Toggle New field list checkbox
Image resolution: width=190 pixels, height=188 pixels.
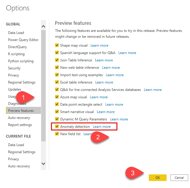(57, 134)
